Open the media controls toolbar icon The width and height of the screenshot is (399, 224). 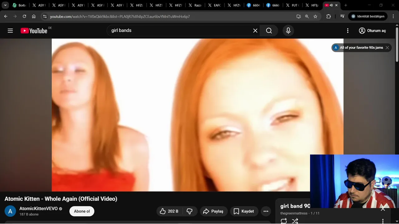click(342, 16)
